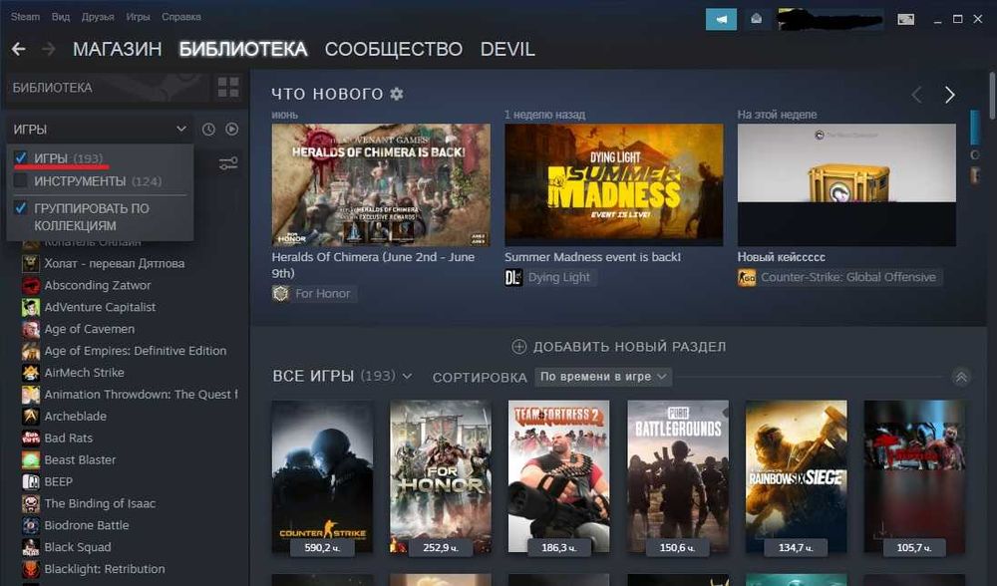Click the Archeblade list icon
997x586 pixels.
[x=31, y=417]
